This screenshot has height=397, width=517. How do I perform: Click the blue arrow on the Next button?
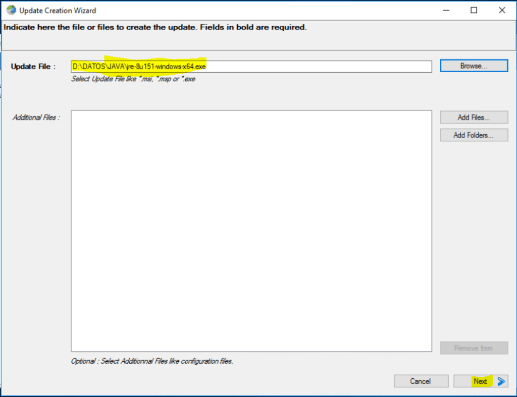[501, 381]
